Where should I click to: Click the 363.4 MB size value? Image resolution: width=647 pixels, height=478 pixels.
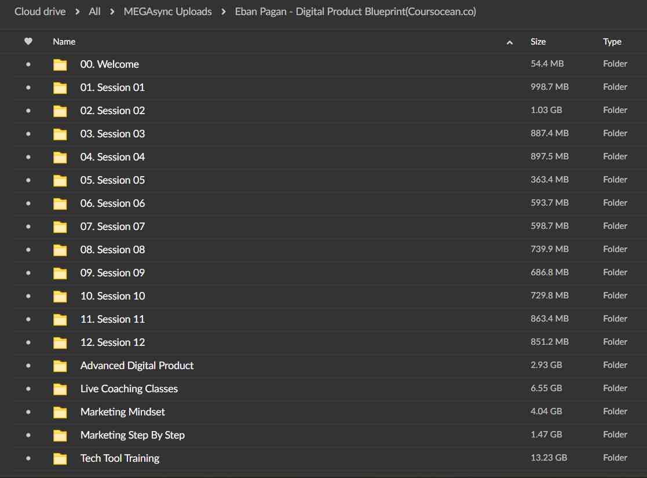550,180
